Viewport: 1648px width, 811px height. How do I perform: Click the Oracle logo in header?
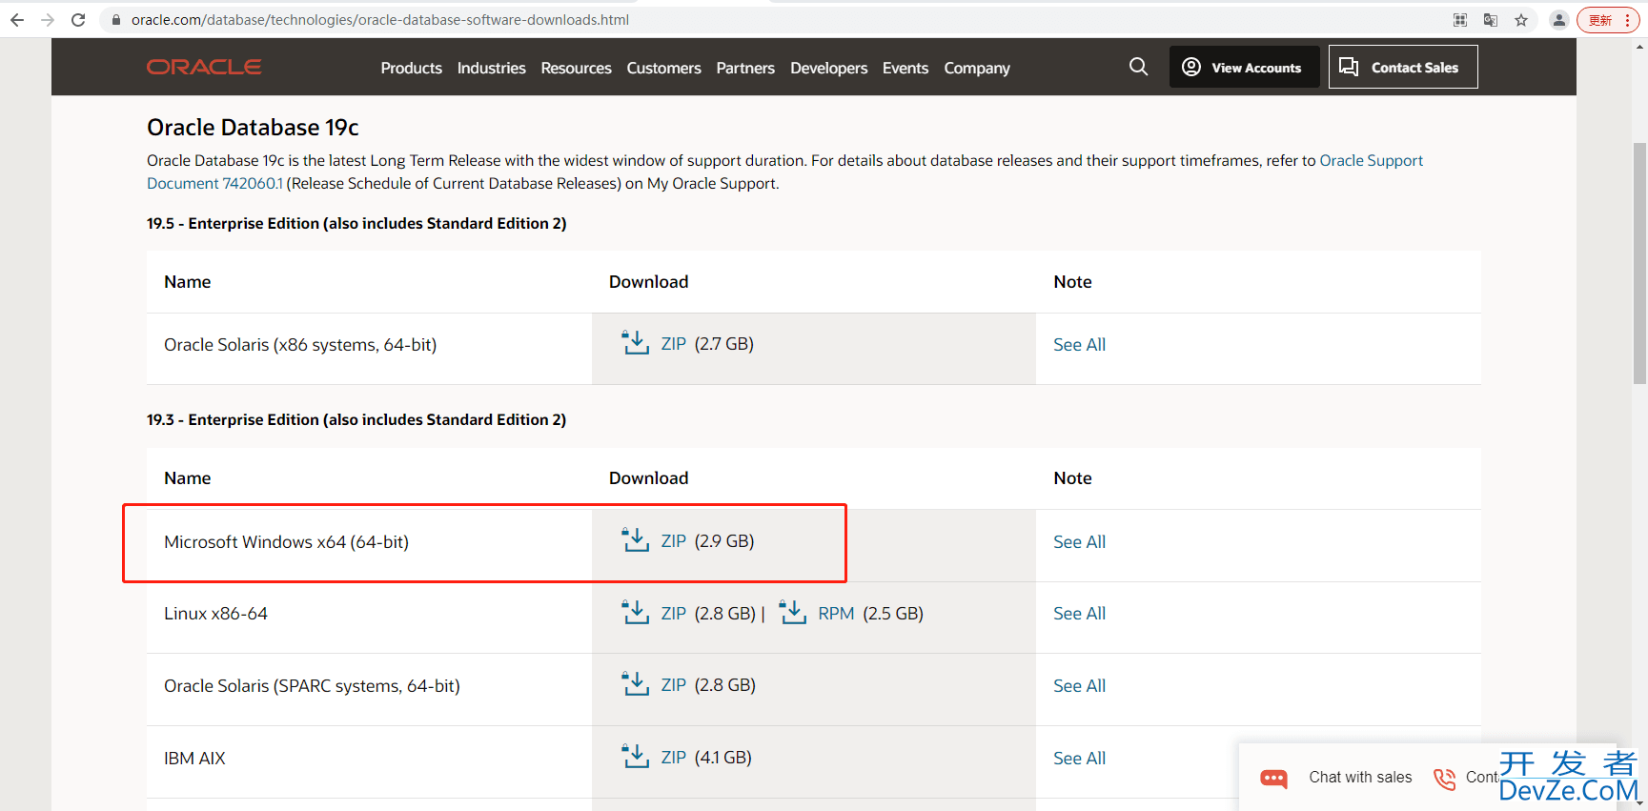click(204, 67)
